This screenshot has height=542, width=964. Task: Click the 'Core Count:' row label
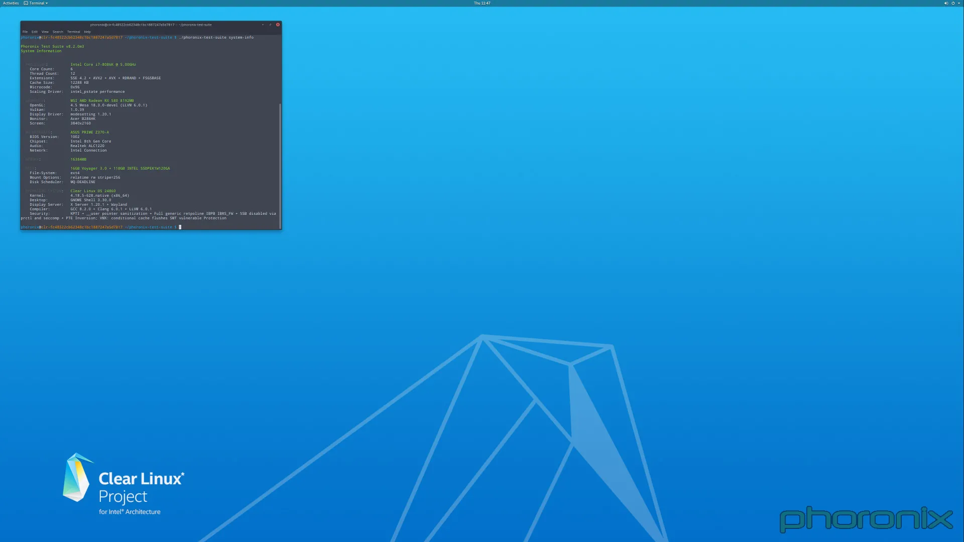point(42,69)
